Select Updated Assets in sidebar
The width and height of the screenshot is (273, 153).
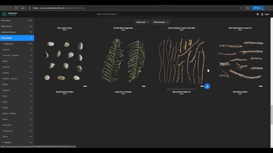pyautogui.click(x=17, y=32)
